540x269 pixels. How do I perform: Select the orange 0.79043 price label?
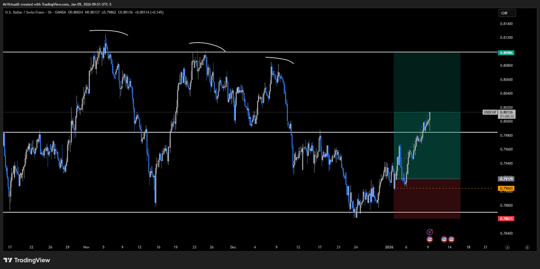[507, 188]
